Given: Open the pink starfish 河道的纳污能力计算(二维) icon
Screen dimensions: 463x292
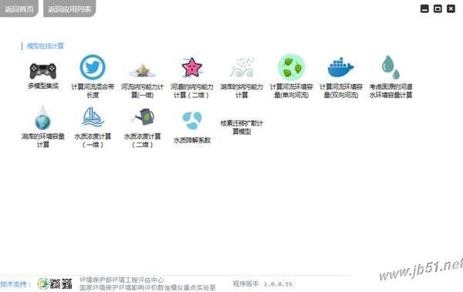Looking at the screenshot, I should coord(192,68).
